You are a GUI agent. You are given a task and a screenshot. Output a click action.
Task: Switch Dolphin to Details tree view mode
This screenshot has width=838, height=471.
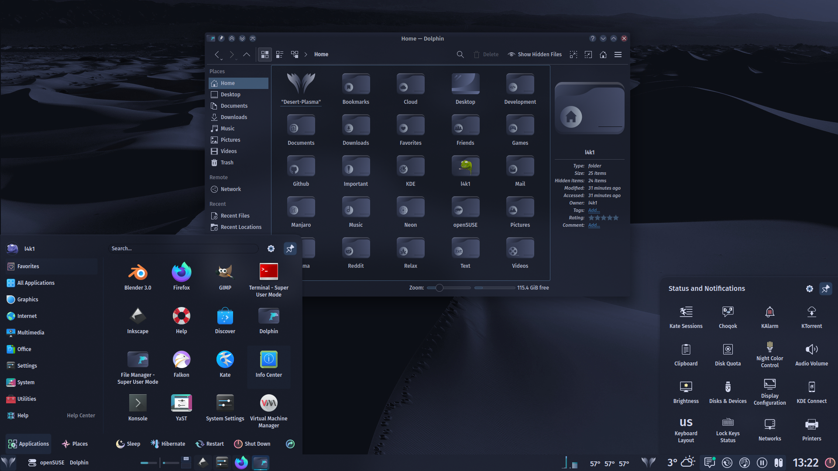295,55
